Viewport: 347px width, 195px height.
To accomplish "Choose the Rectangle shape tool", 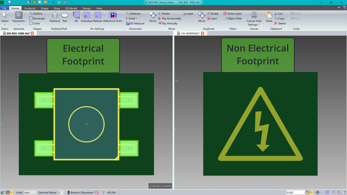I will [37, 18].
